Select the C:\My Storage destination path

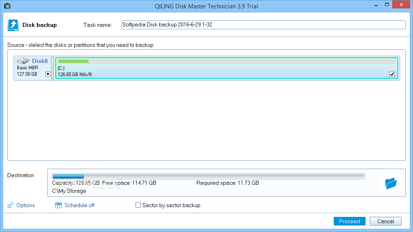pyautogui.click(x=69, y=191)
